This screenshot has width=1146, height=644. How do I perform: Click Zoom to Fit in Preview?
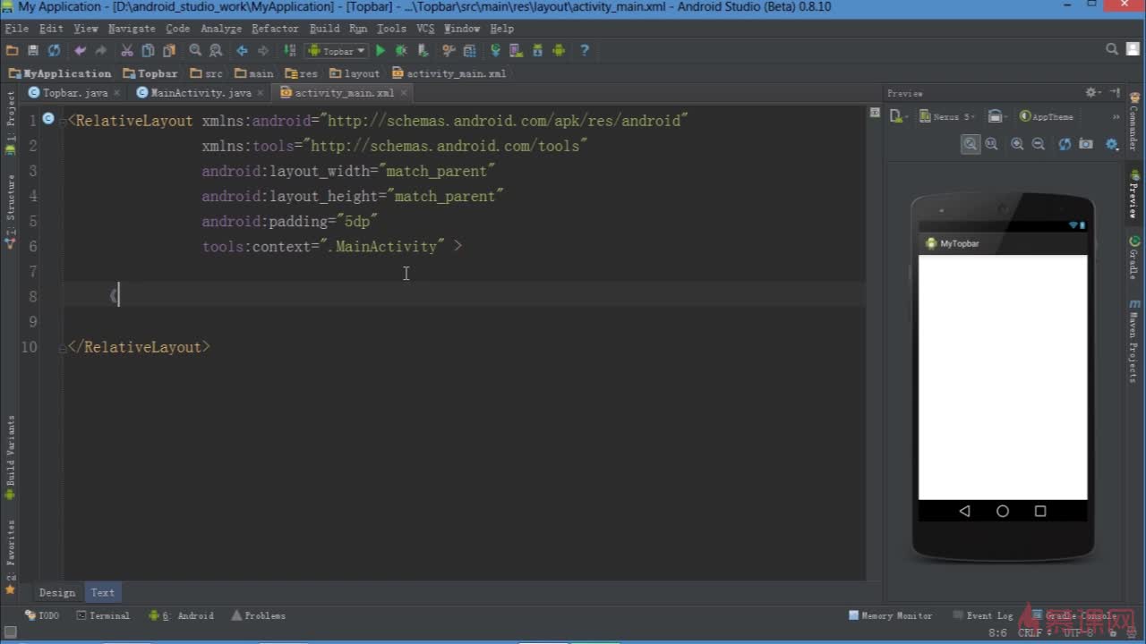point(971,144)
